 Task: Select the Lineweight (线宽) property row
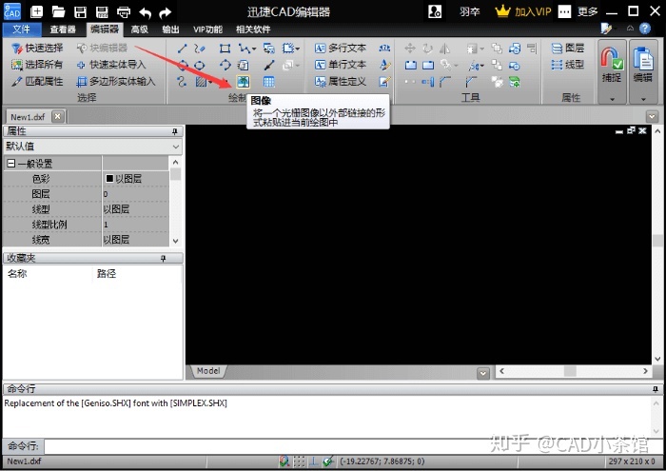[87, 240]
